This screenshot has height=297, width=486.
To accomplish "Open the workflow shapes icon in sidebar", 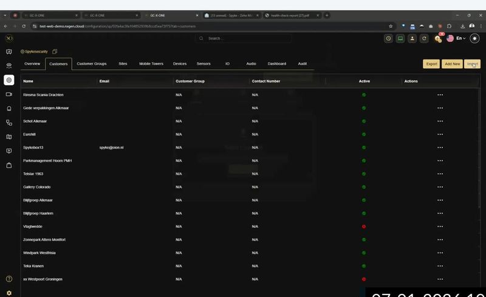I will click(x=9, y=123).
